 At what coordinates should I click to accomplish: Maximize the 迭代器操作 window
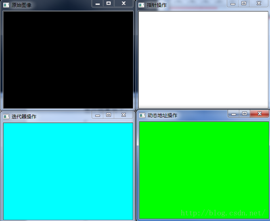tap(109, 115)
